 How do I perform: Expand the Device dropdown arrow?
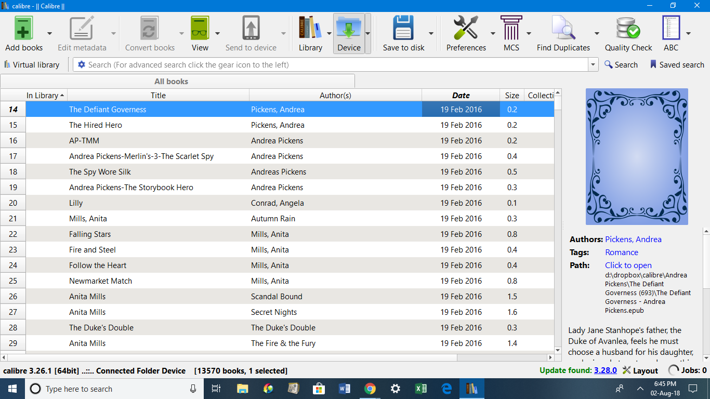367,33
